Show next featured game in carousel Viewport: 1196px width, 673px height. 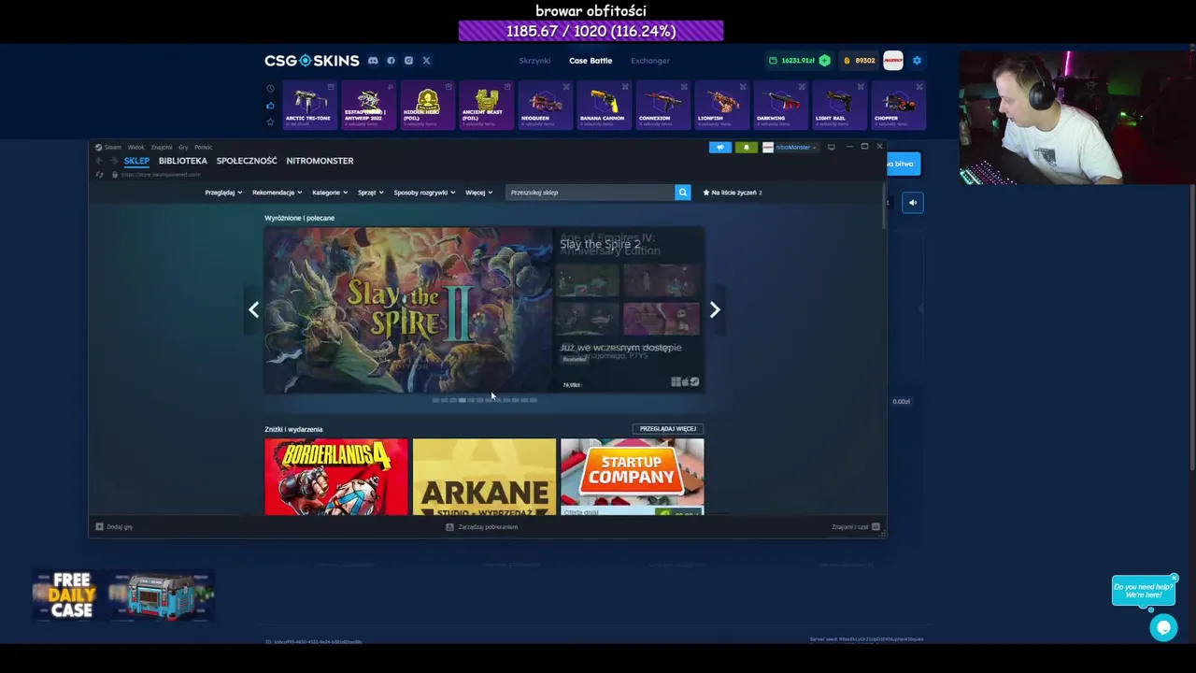click(x=715, y=309)
